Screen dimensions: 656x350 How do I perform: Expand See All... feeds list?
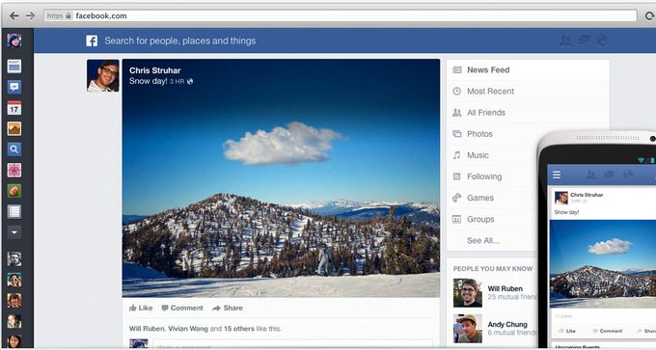[x=483, y=240]
